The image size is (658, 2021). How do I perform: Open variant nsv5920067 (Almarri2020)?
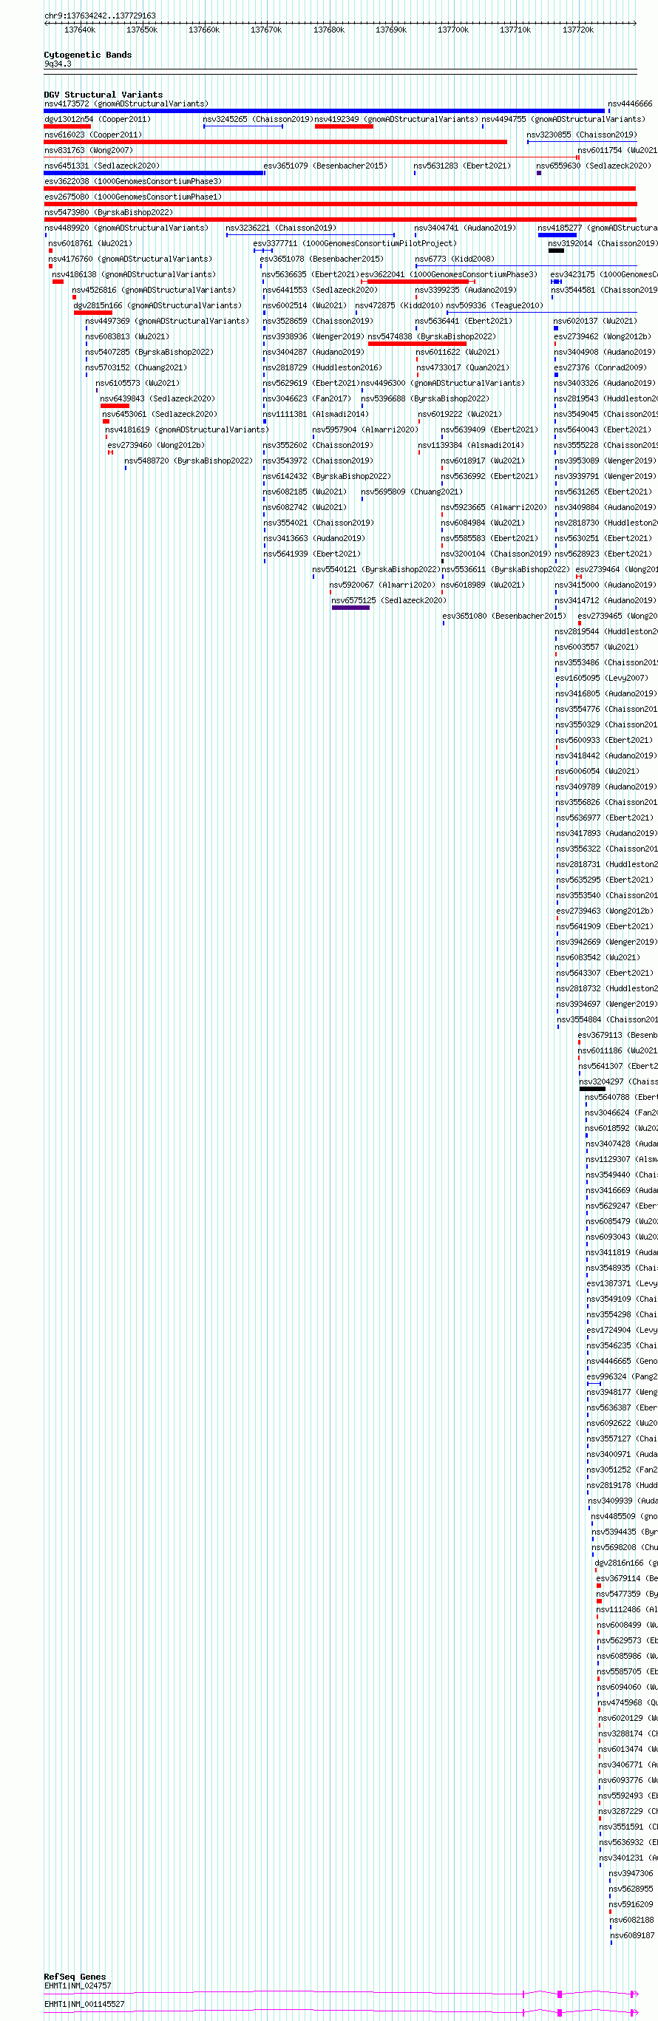coord(382,585)
